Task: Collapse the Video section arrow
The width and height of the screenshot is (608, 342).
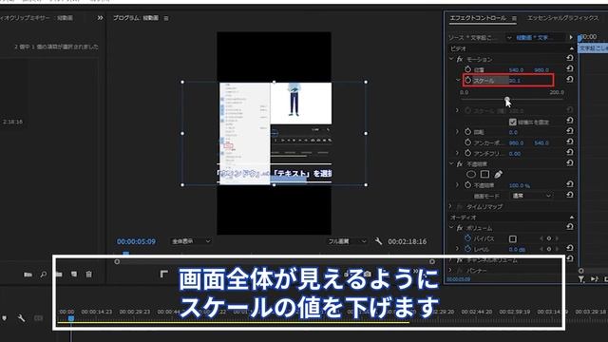Action: [572, 48]
